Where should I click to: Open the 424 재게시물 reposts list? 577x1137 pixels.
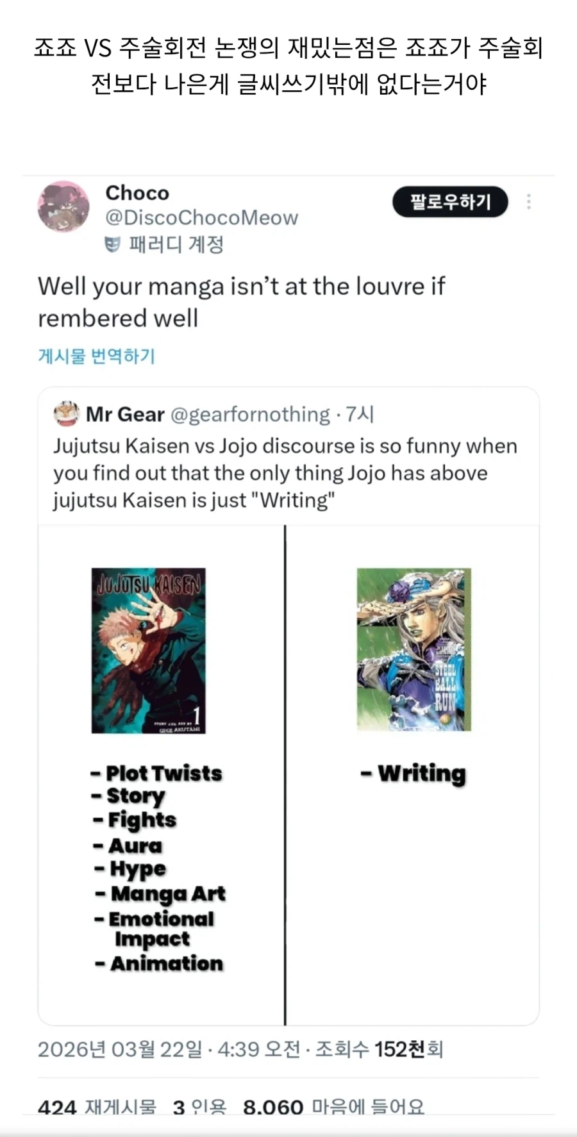tap(97, 1107)
